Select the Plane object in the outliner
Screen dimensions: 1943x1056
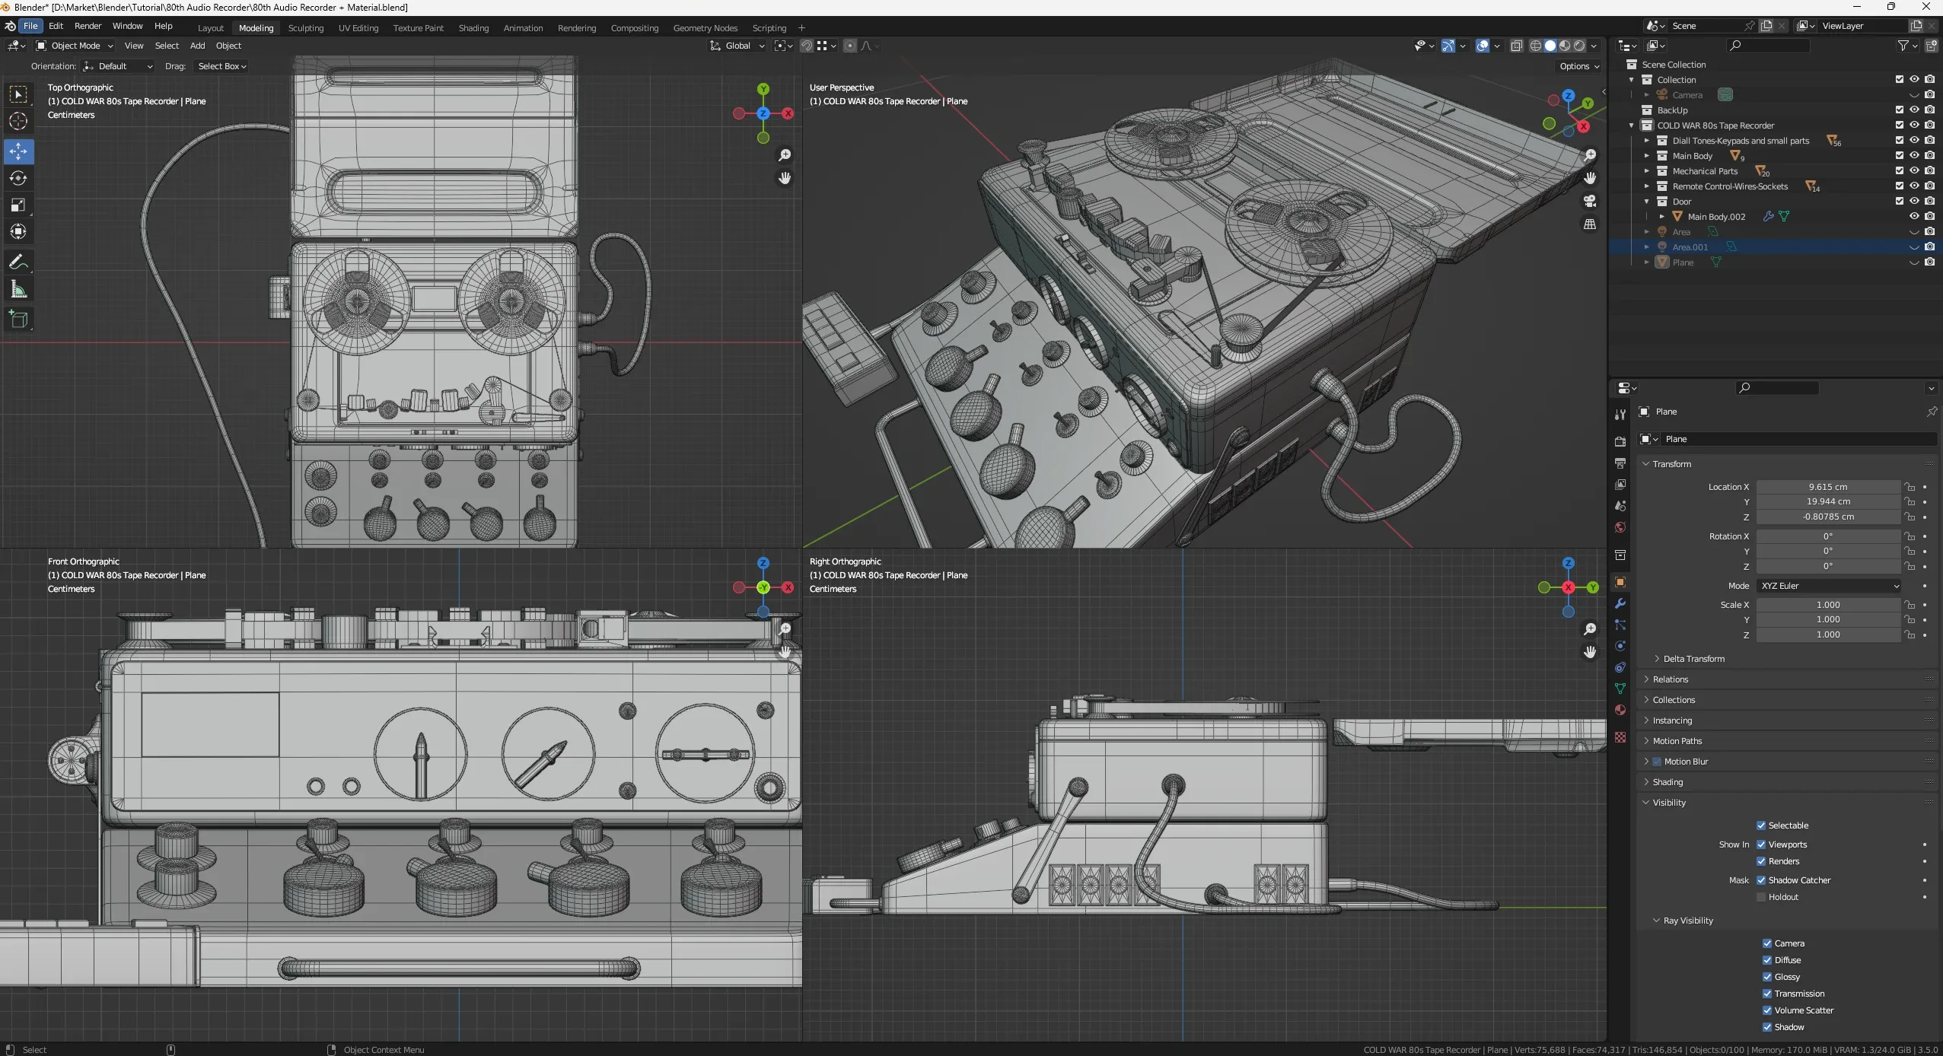[1684, 262]
